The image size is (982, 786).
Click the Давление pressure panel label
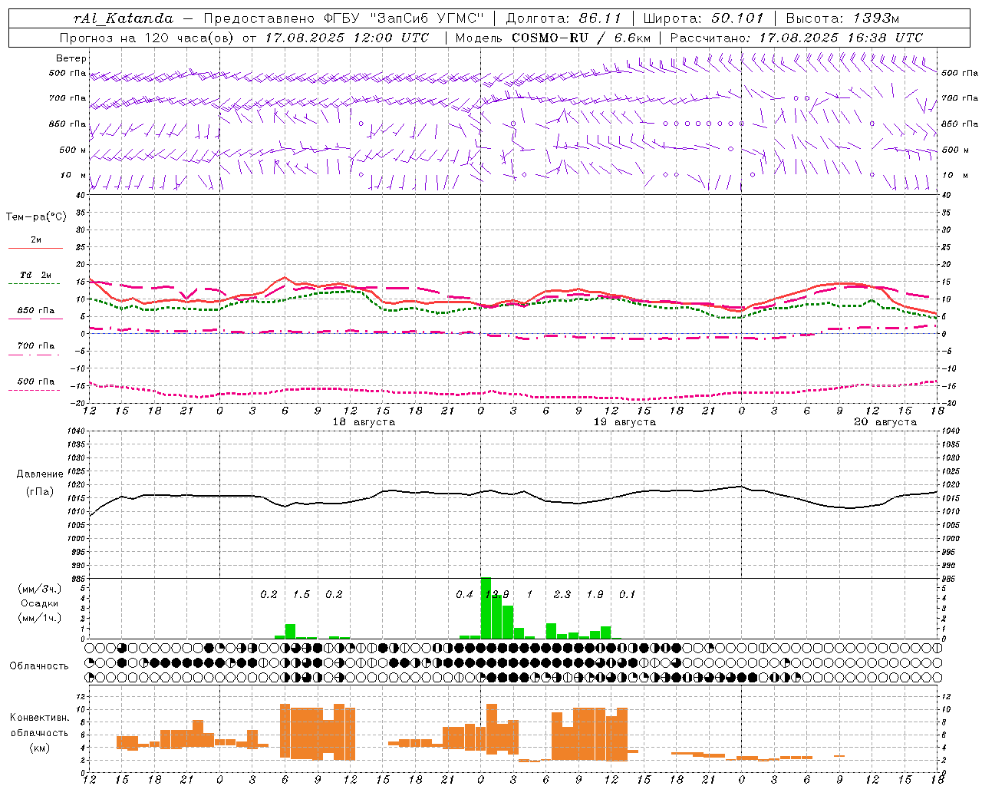click(40, 474)
